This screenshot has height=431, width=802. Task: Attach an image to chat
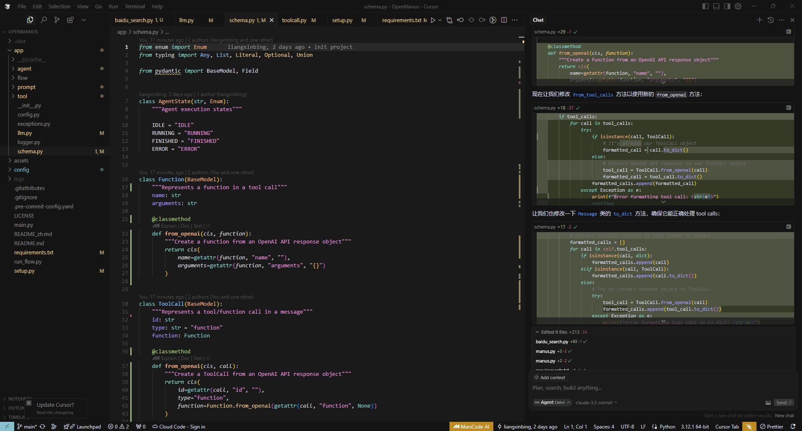(768, 403)
